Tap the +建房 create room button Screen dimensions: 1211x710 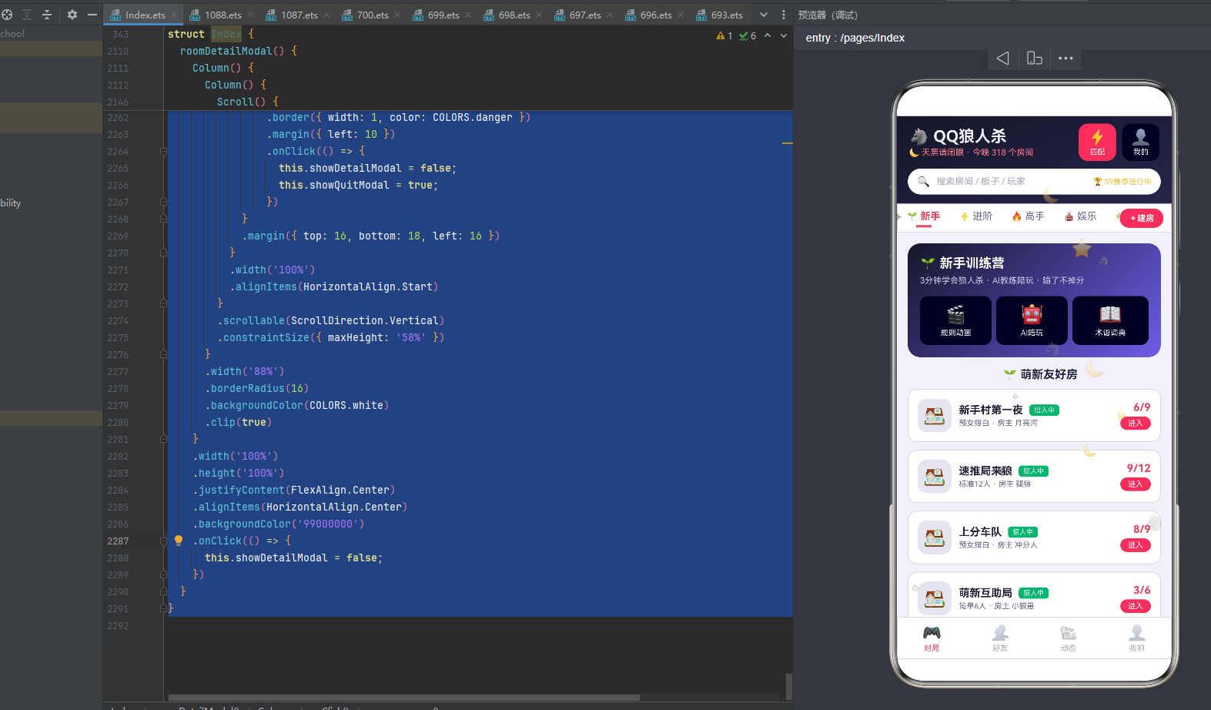(1142, 219)
